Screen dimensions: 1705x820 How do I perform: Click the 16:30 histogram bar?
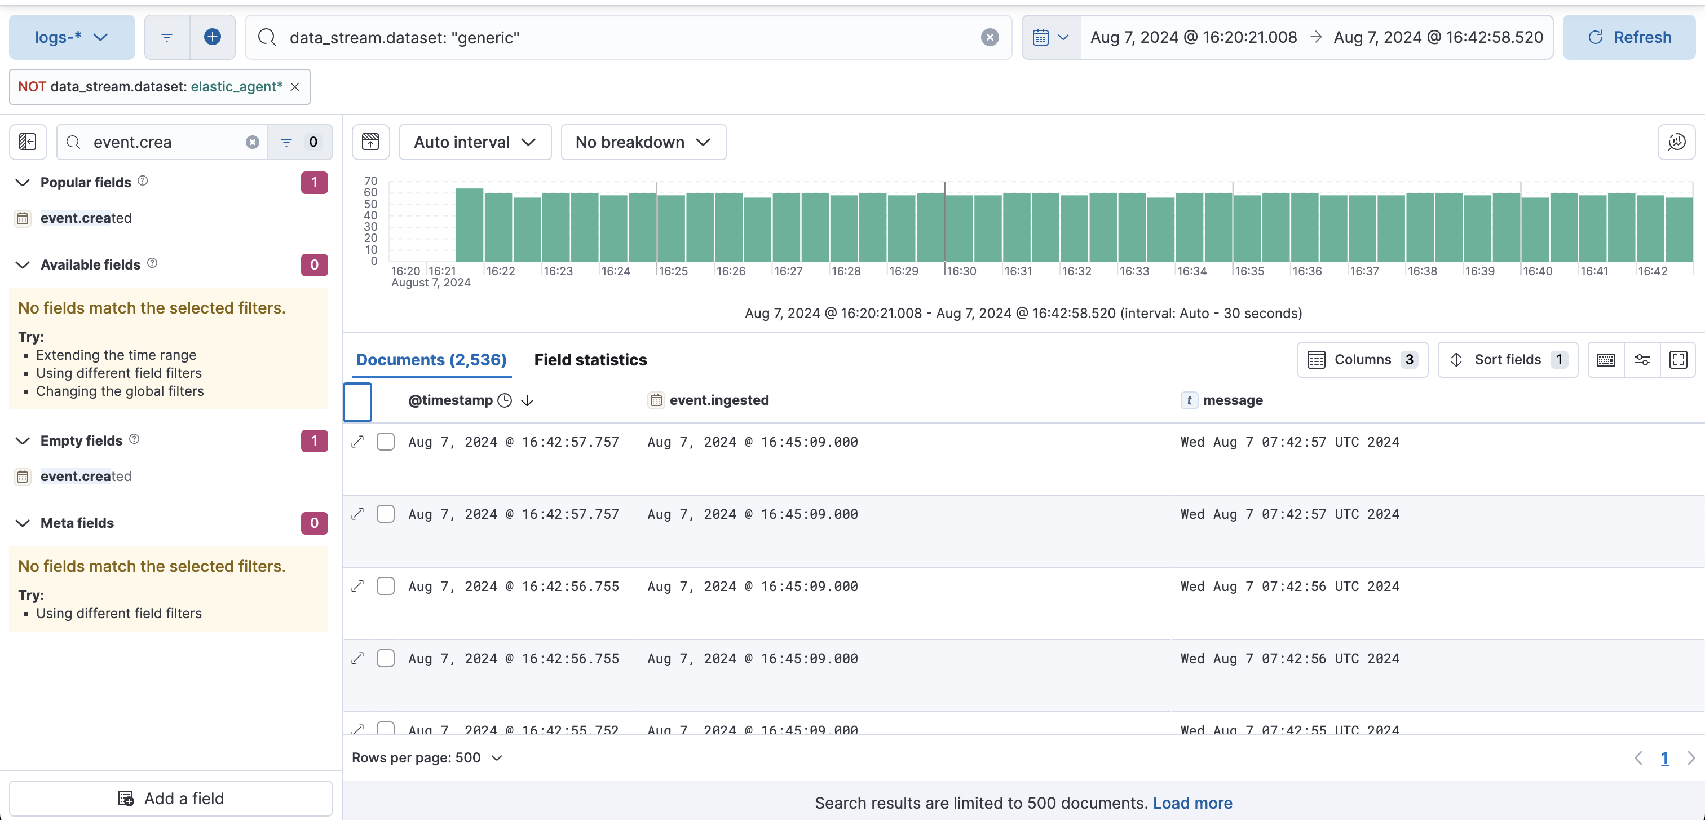coord(958,228)
